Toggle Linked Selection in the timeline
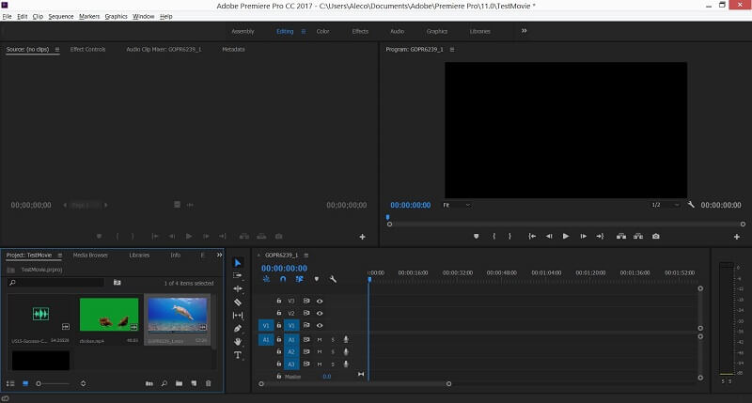 pos(299,279)
